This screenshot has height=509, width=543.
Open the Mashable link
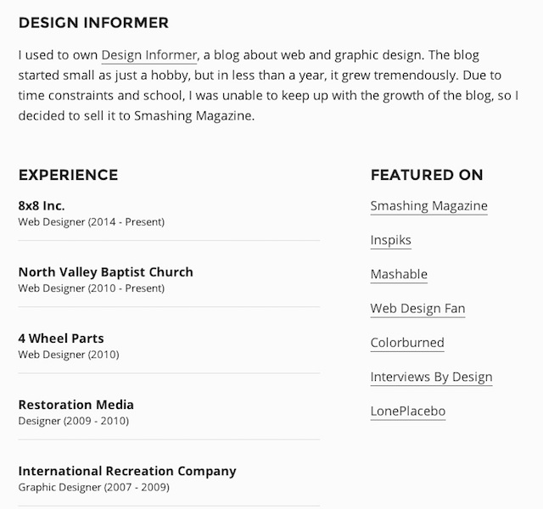(x=399, y=275)
